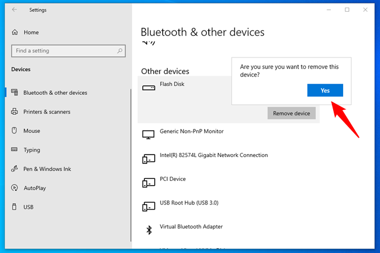Screen dimensions: 380x253
Task: Select USB Root Hub (USB 3.0)
Action: [189, 203]
